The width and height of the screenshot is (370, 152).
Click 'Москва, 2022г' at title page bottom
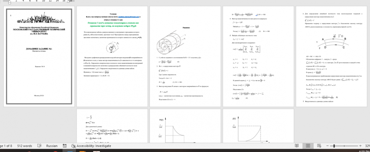pos(39,95)
